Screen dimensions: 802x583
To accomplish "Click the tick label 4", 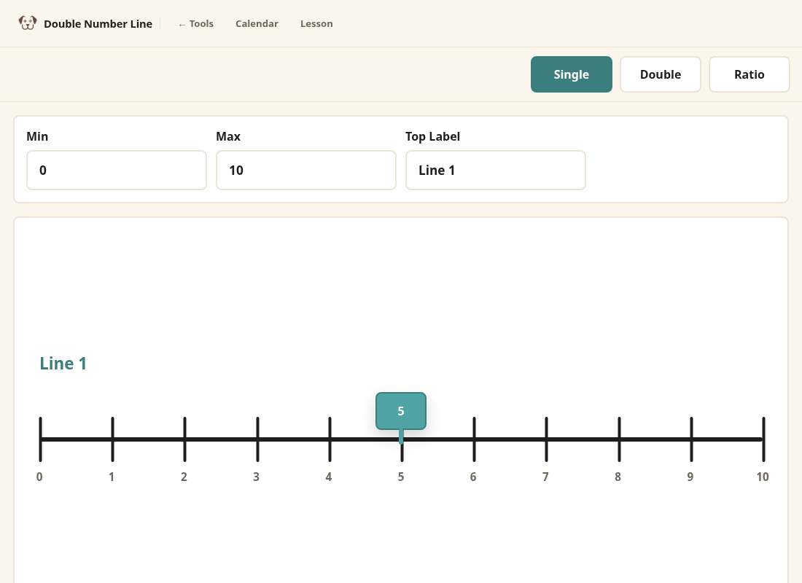I will [329, 477].
